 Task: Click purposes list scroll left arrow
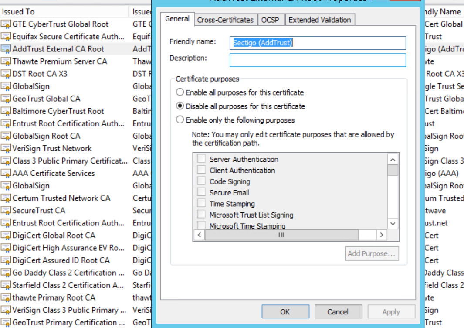(199, 235)
